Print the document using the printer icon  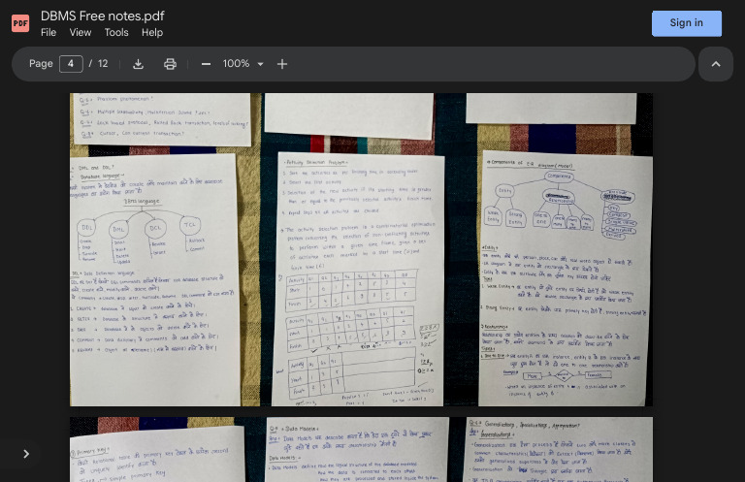(x=170, y=64)
